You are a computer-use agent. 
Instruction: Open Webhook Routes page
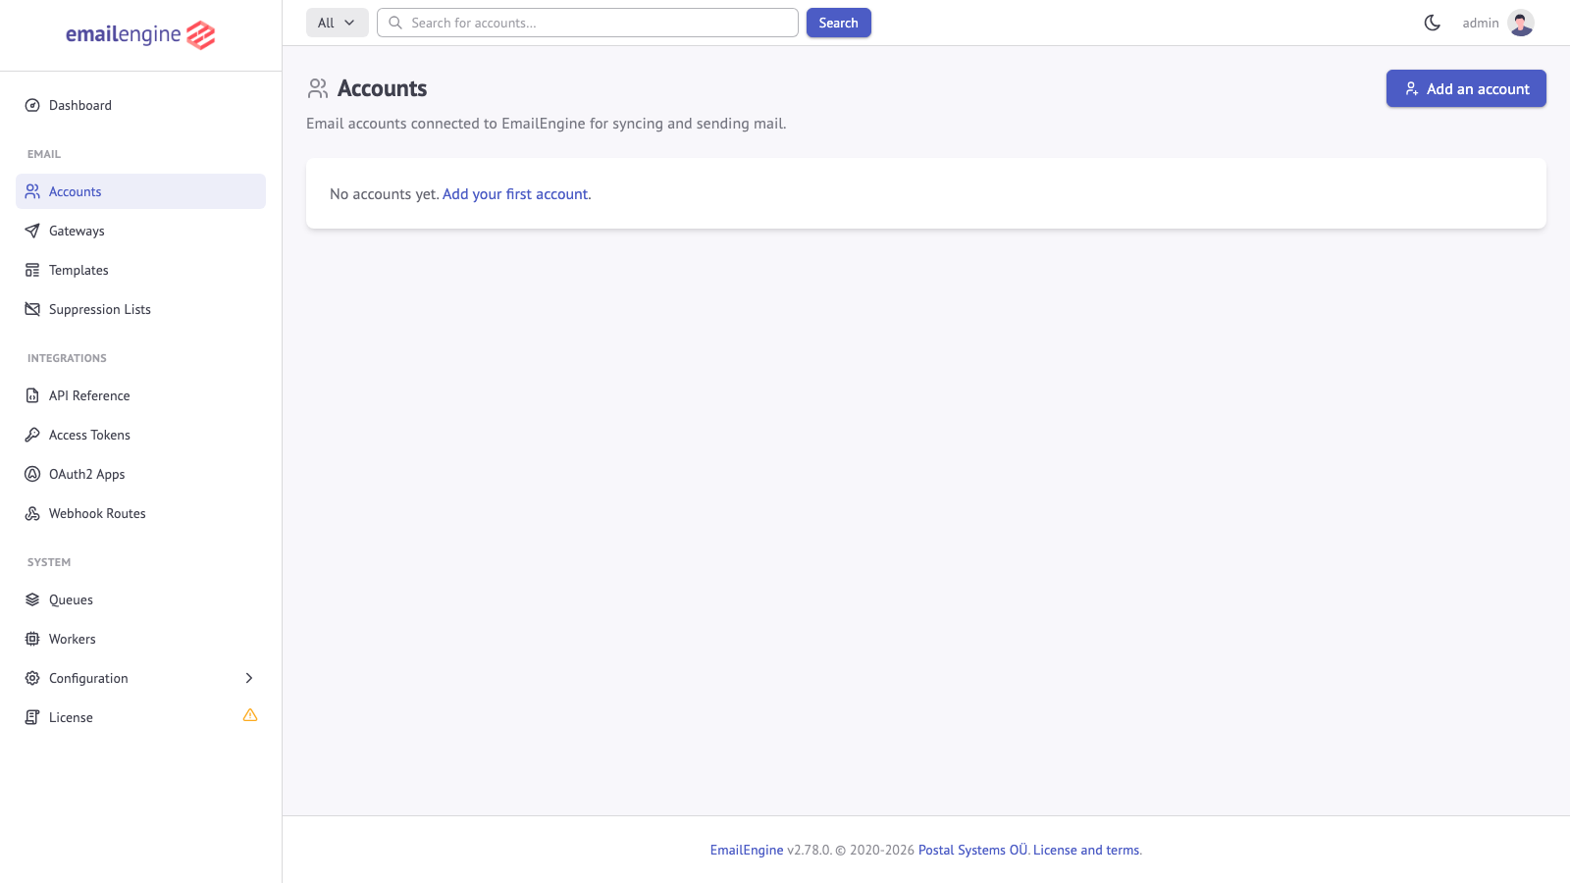point(140,513)
